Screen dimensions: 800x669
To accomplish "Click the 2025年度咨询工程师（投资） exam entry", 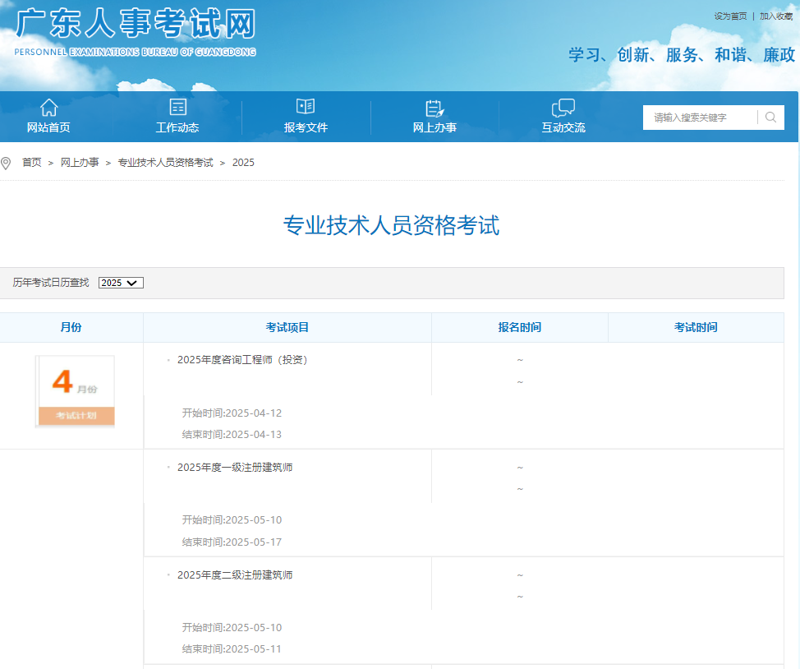I will 242,360.
